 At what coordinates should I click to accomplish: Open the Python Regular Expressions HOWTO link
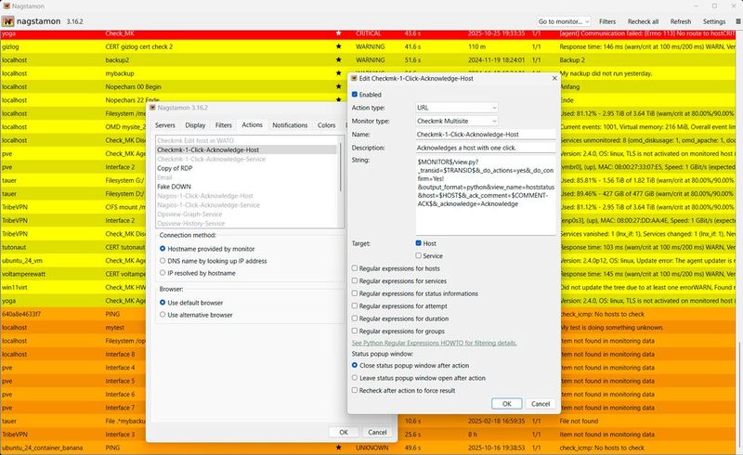(x=434, y=343)
